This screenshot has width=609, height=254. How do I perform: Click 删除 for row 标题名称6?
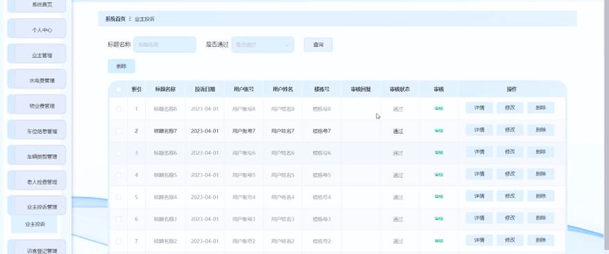(x=541, y=152)
